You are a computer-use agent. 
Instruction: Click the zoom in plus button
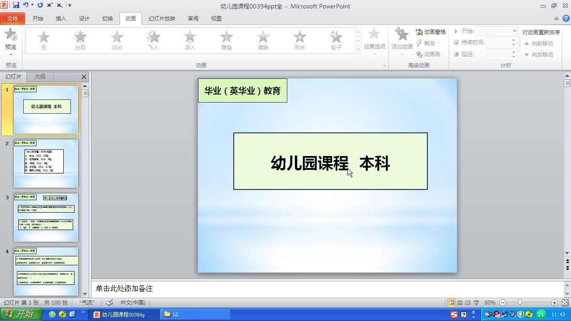(x=554, y=303)
